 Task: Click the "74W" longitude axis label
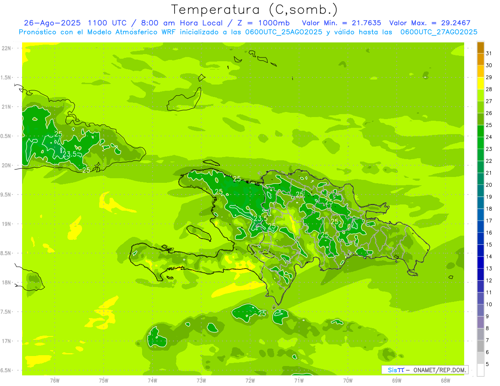point(152,380)
